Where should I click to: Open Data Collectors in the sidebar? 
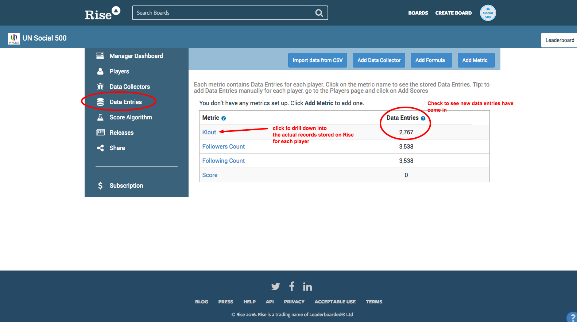point(130,87)
